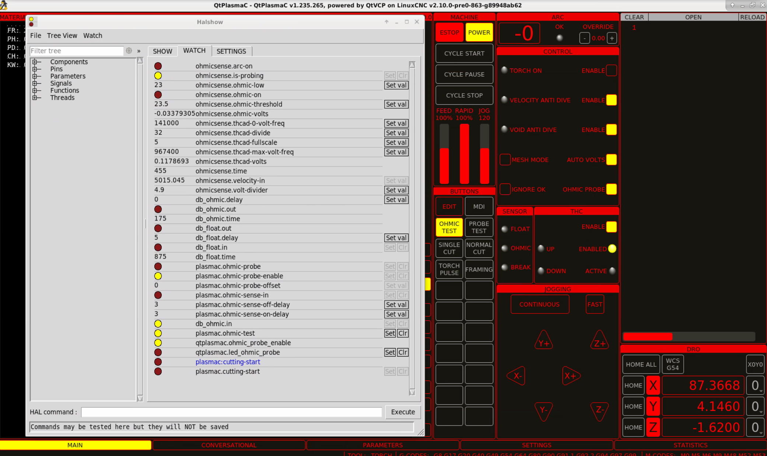
Task: Toggle the POWER button
Action: (x=479, y=32)
